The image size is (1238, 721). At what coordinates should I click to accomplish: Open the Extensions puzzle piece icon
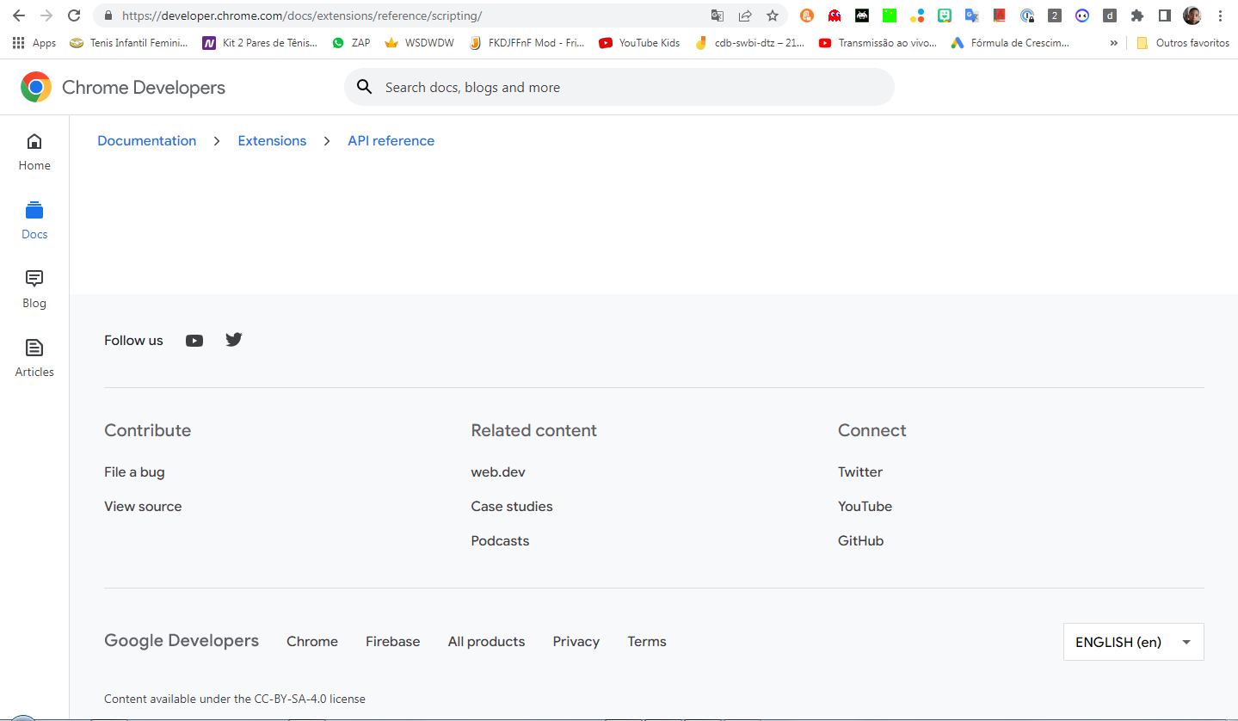1136,15
